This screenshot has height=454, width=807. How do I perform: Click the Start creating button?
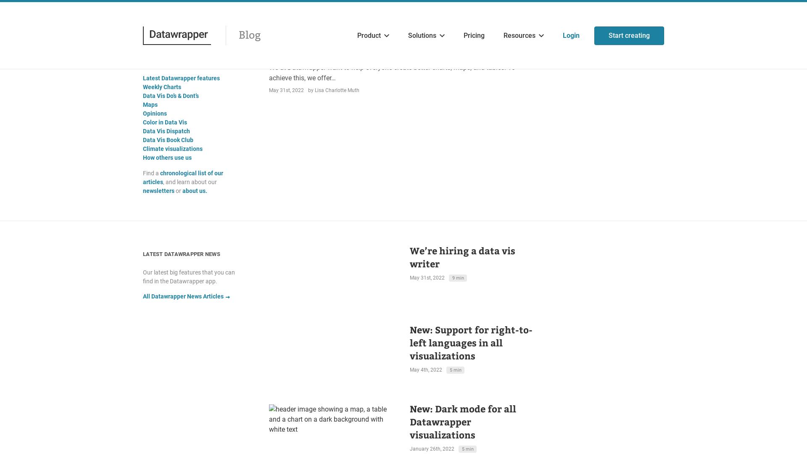click(x=629, y=36)
